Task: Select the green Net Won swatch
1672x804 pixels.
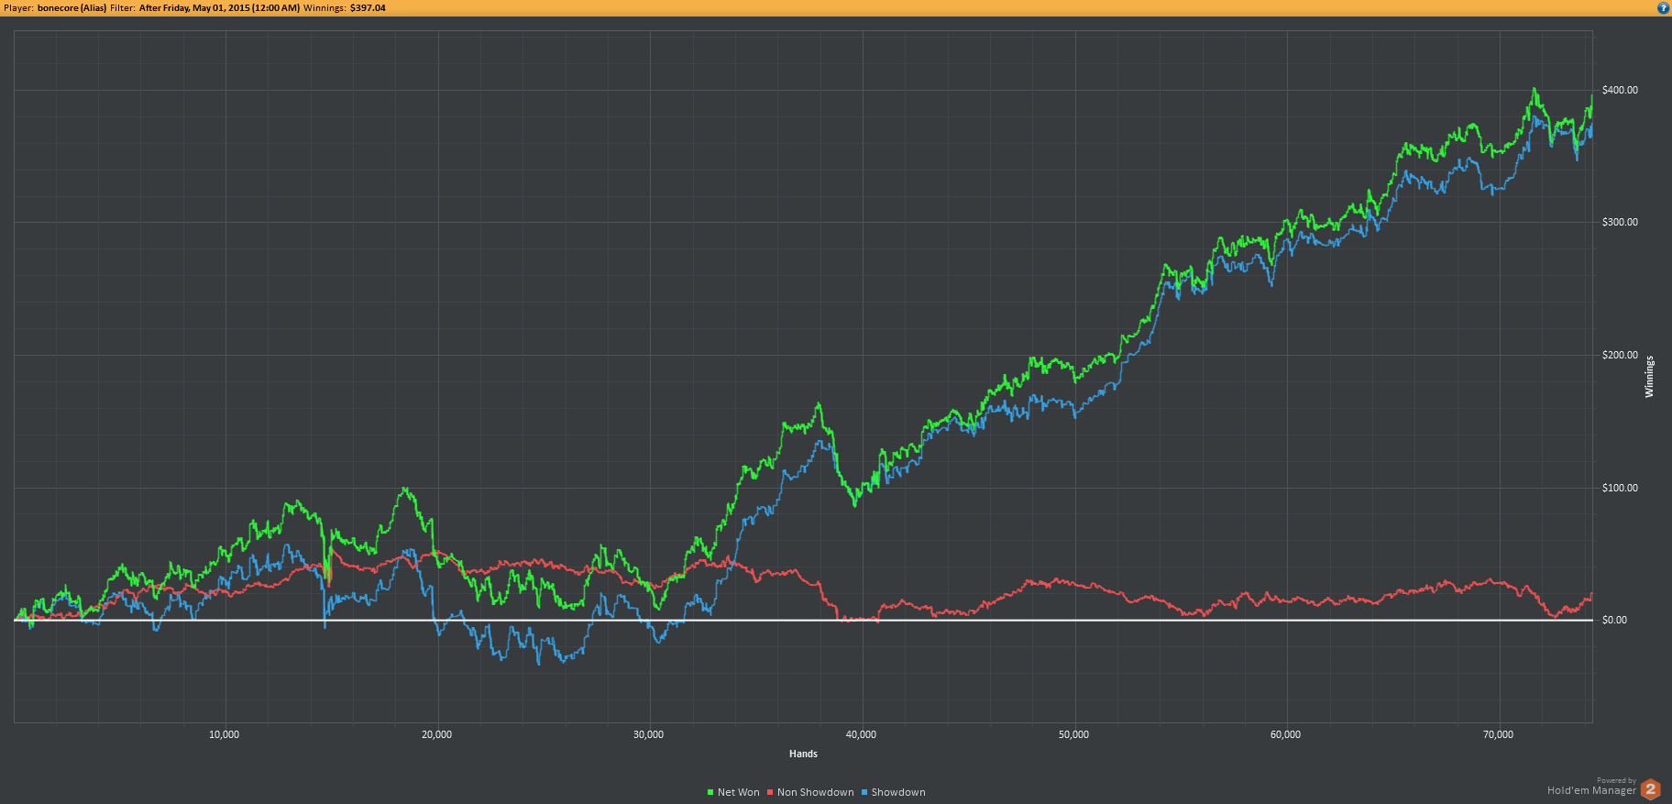Action: point(710,792)
